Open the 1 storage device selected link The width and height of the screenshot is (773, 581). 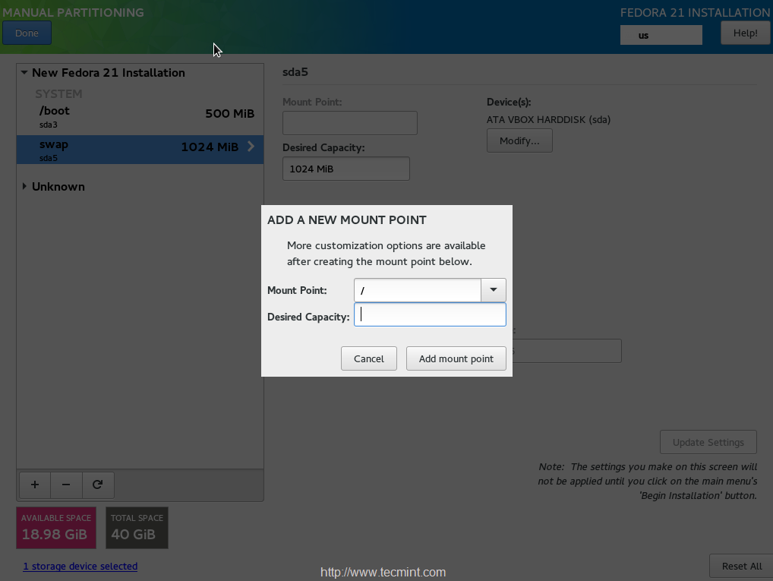click(80, 567)
